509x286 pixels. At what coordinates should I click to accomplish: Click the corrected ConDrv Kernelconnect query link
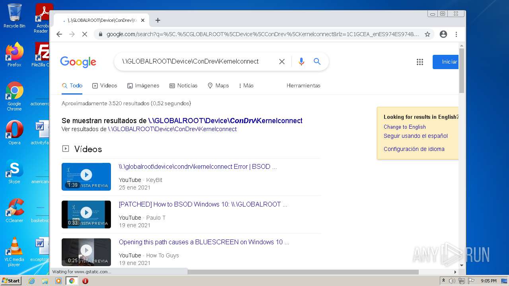225,121
